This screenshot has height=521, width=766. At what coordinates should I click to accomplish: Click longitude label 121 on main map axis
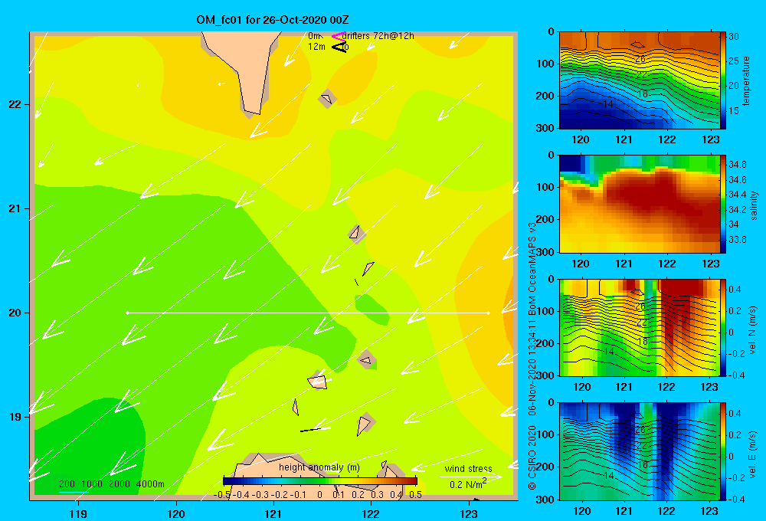coord(273,514)
